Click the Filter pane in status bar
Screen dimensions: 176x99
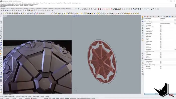(x=77, y=98)
